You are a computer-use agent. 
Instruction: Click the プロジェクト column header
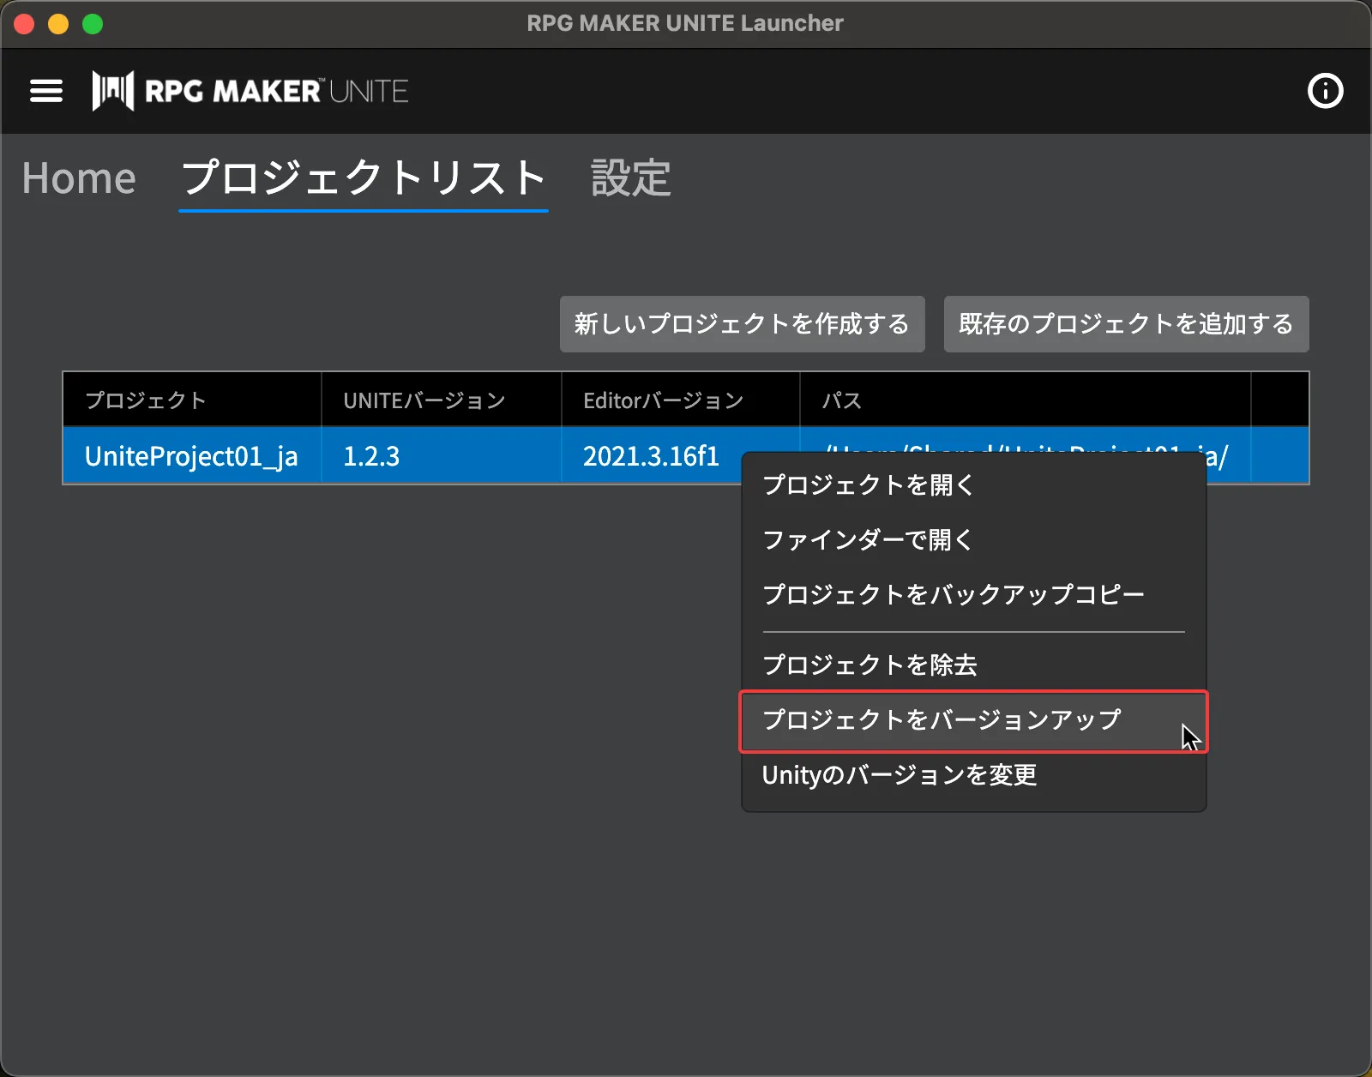tap(146, 400)
